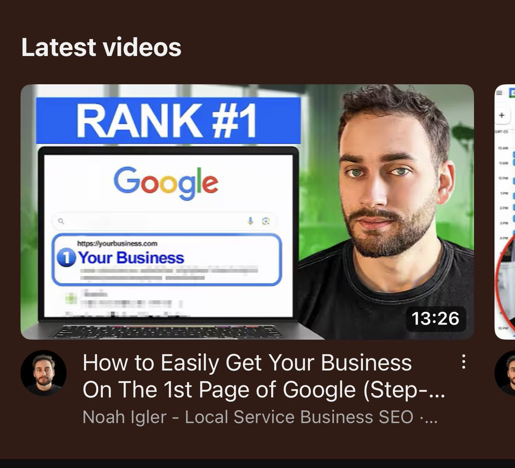Click the Latest videos section heading
The image size is (515, 468).
pos(101,47)
